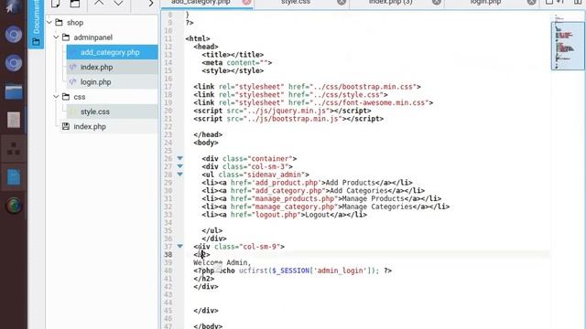The image size is (586, 329).
Task: Place cursor on line 17 bootstrap.min.css link
Action: pos(307,87)
